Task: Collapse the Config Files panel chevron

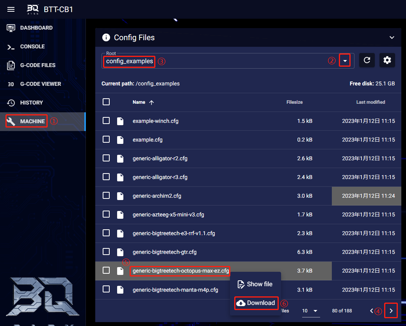Action: (392, 37)
